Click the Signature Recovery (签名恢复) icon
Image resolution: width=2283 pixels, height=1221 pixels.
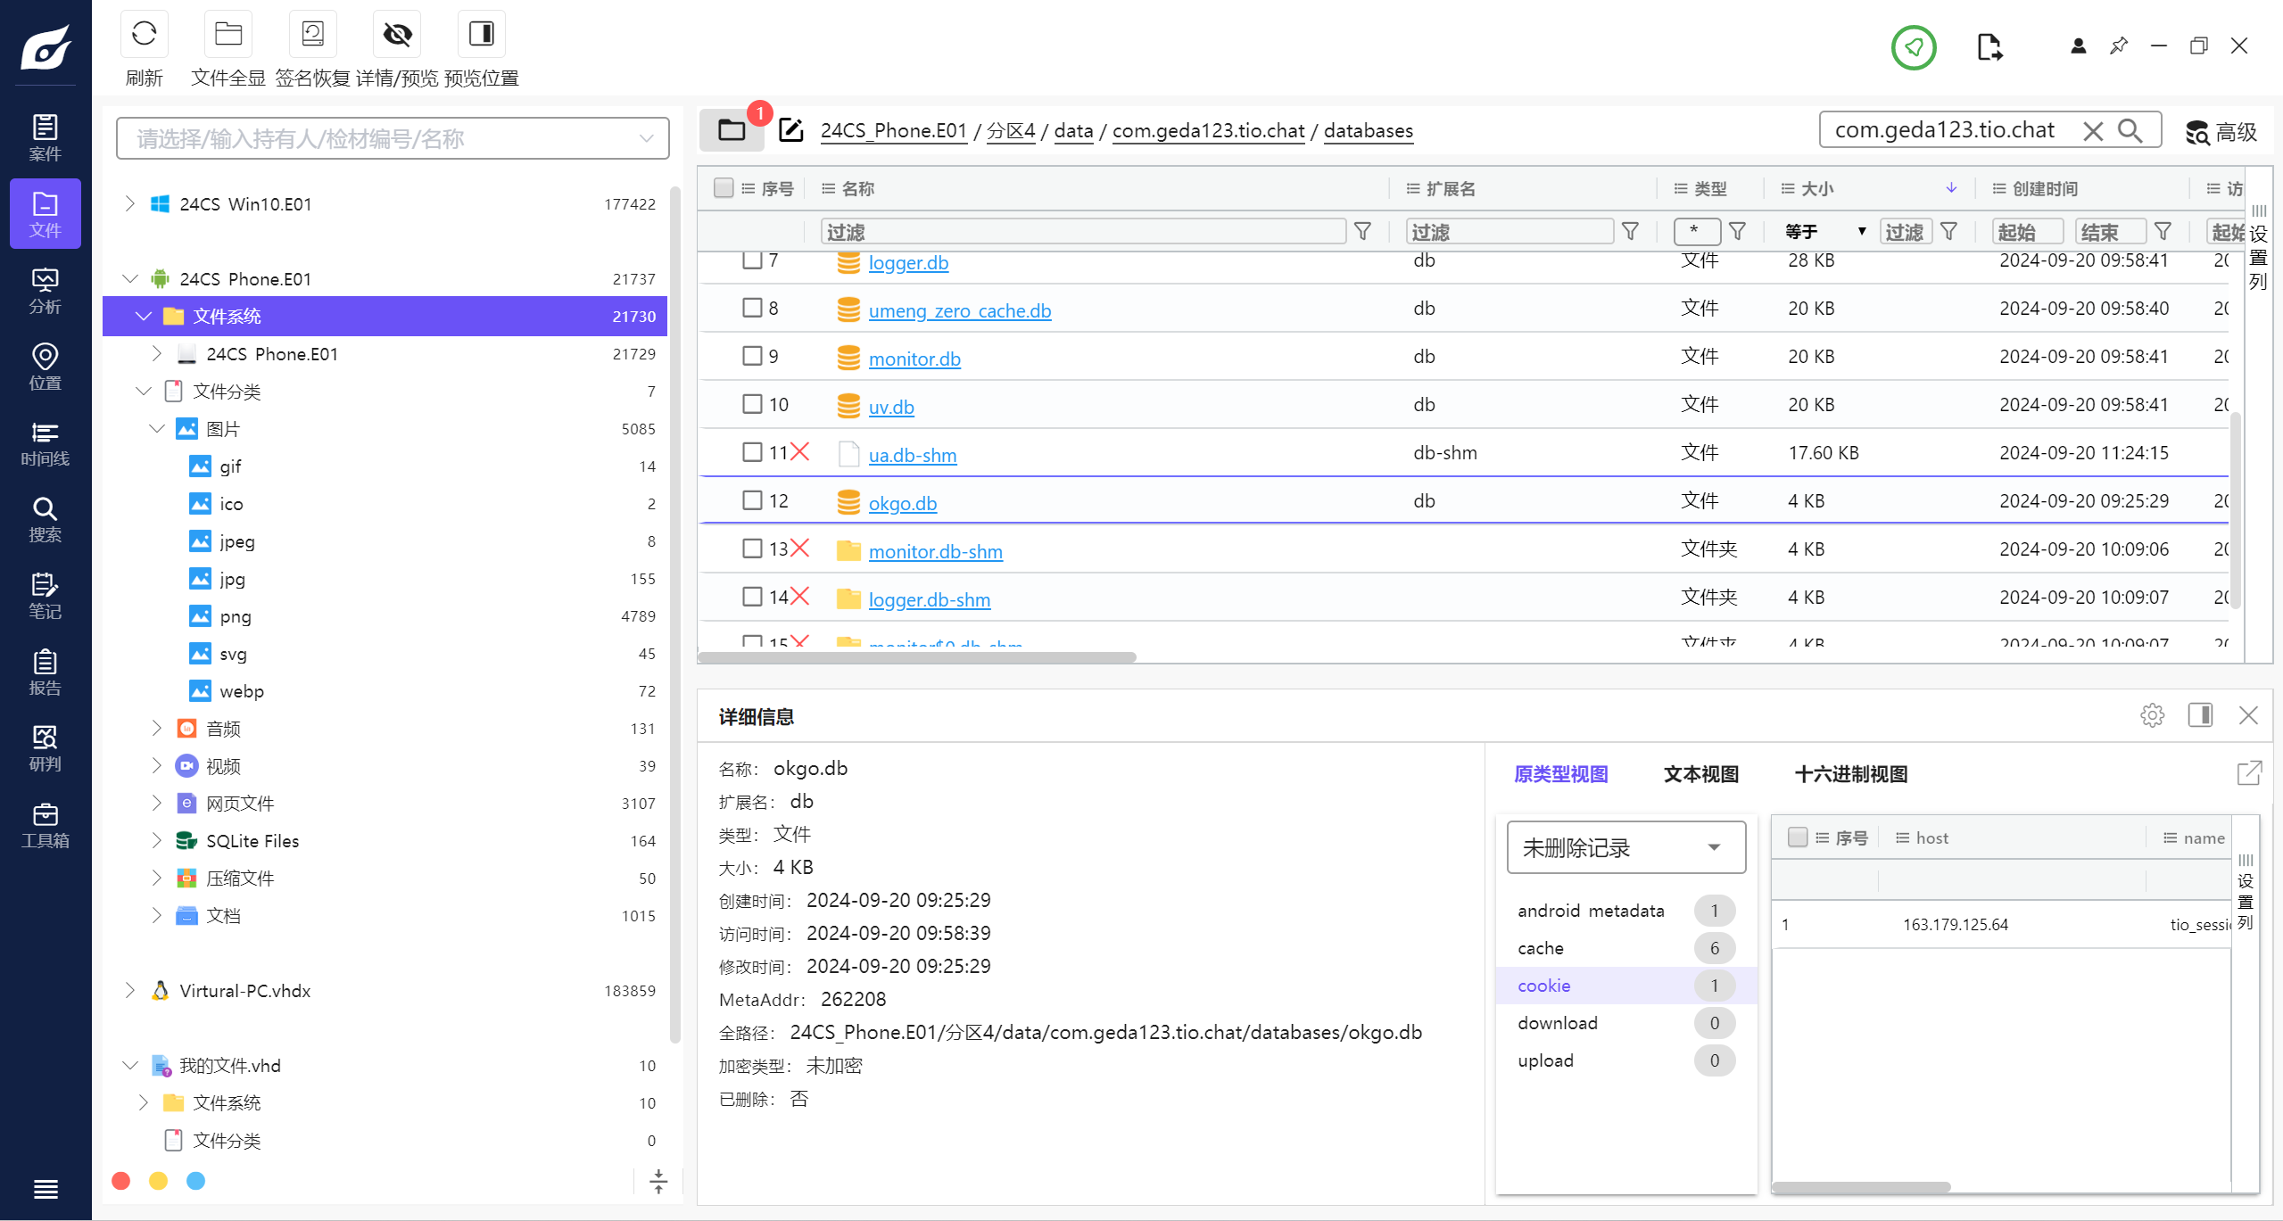(x=312, y=35)
